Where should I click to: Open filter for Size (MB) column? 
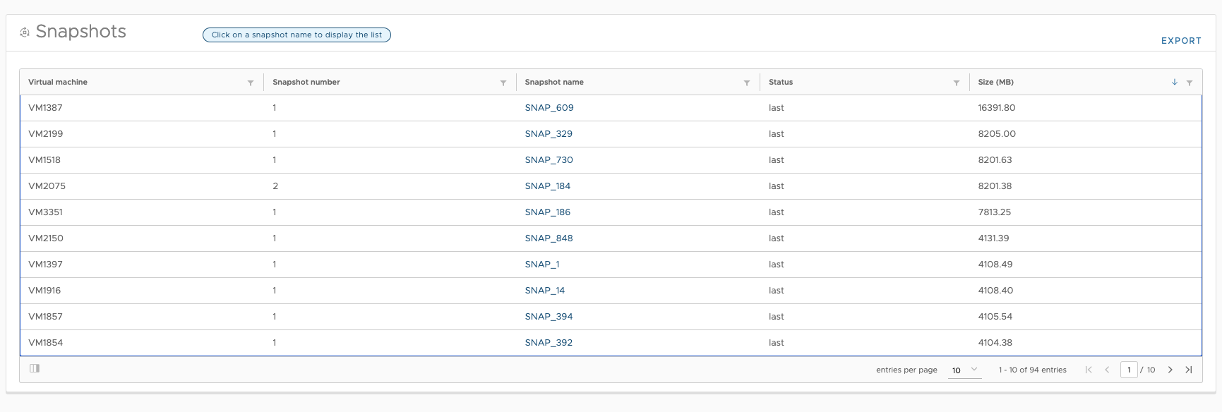pos(1190,83)
